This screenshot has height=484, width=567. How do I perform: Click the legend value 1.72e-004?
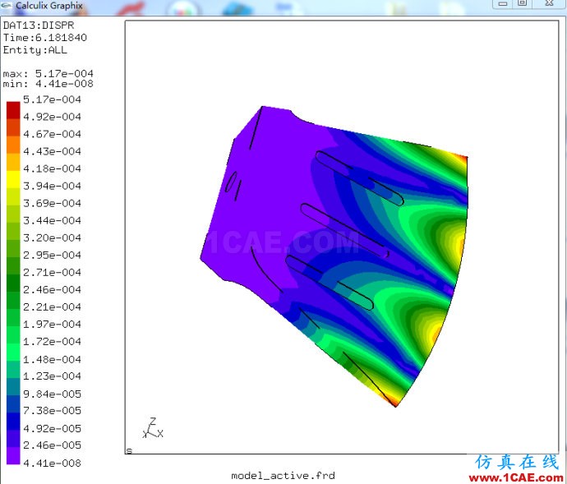52,342
